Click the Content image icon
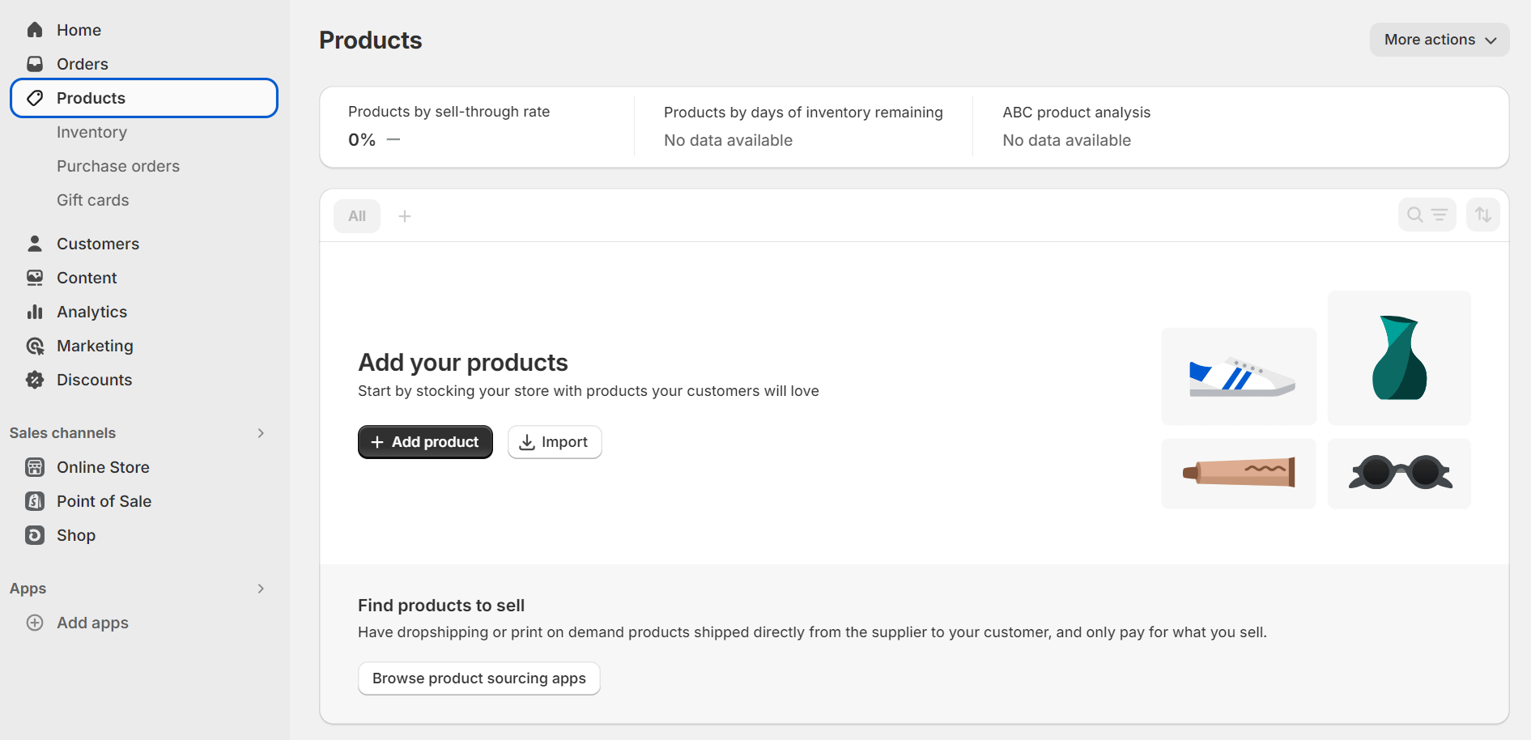The image size is (1531, 740). [35, 278]
